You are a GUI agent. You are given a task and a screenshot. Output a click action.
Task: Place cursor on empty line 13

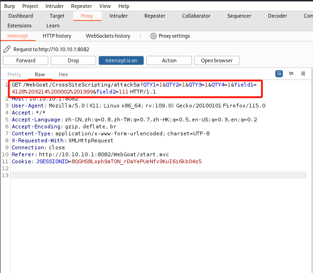(x=159, y=175)
